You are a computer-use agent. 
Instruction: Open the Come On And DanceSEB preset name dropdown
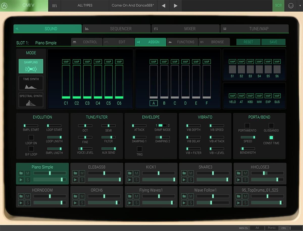(133, 6)
